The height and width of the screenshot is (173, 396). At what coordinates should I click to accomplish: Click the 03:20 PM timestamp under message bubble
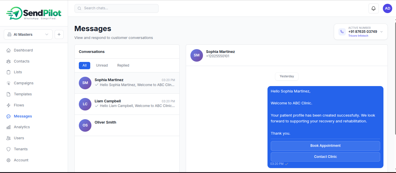(277, 164)
